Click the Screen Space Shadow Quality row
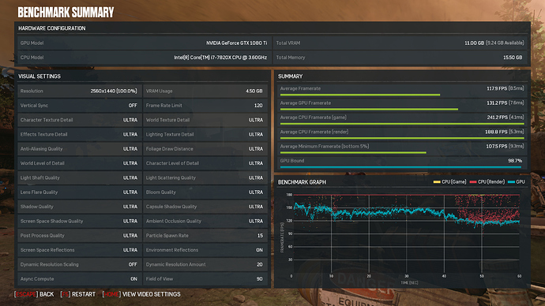This screenshot has width=545, height=306. (80, 221)
